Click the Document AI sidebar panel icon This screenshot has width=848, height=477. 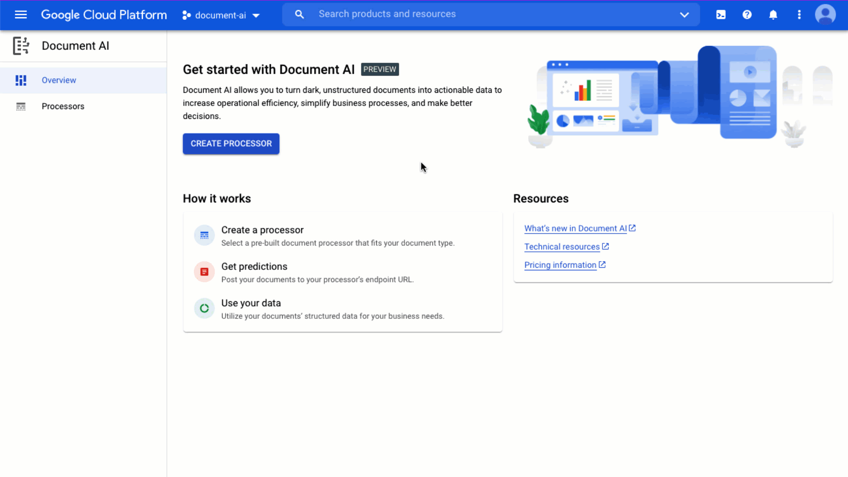(21, 45)
